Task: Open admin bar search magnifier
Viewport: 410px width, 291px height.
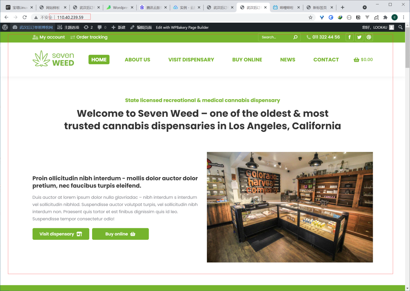Action: coord(400,27)
